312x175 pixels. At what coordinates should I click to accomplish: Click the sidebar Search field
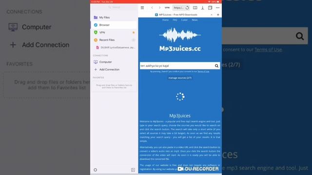[114, 7]
